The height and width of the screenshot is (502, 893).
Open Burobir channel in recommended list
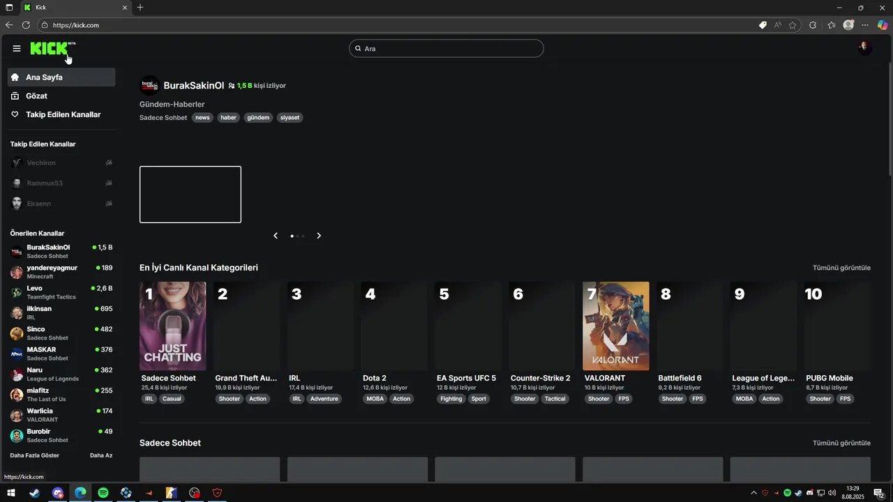click(x=61, y=436)
